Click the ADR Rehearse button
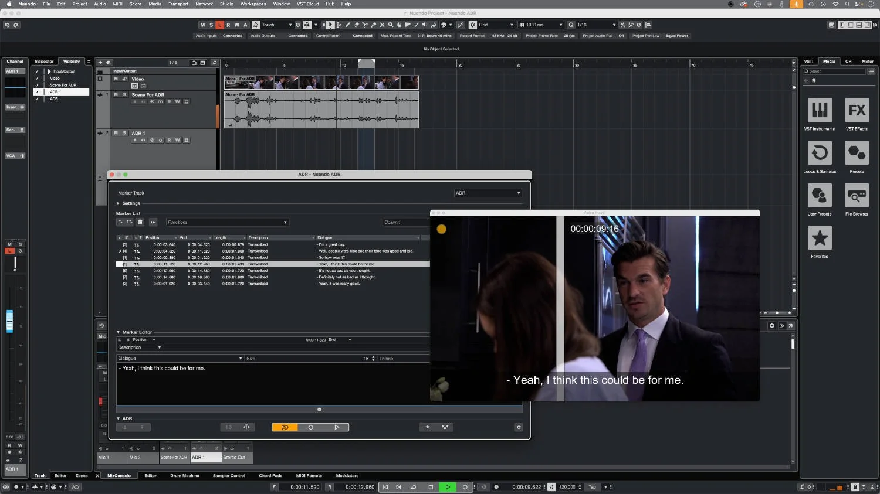Image resolution: width=880 pixels, height=494 pixels. tap(285, 427)
